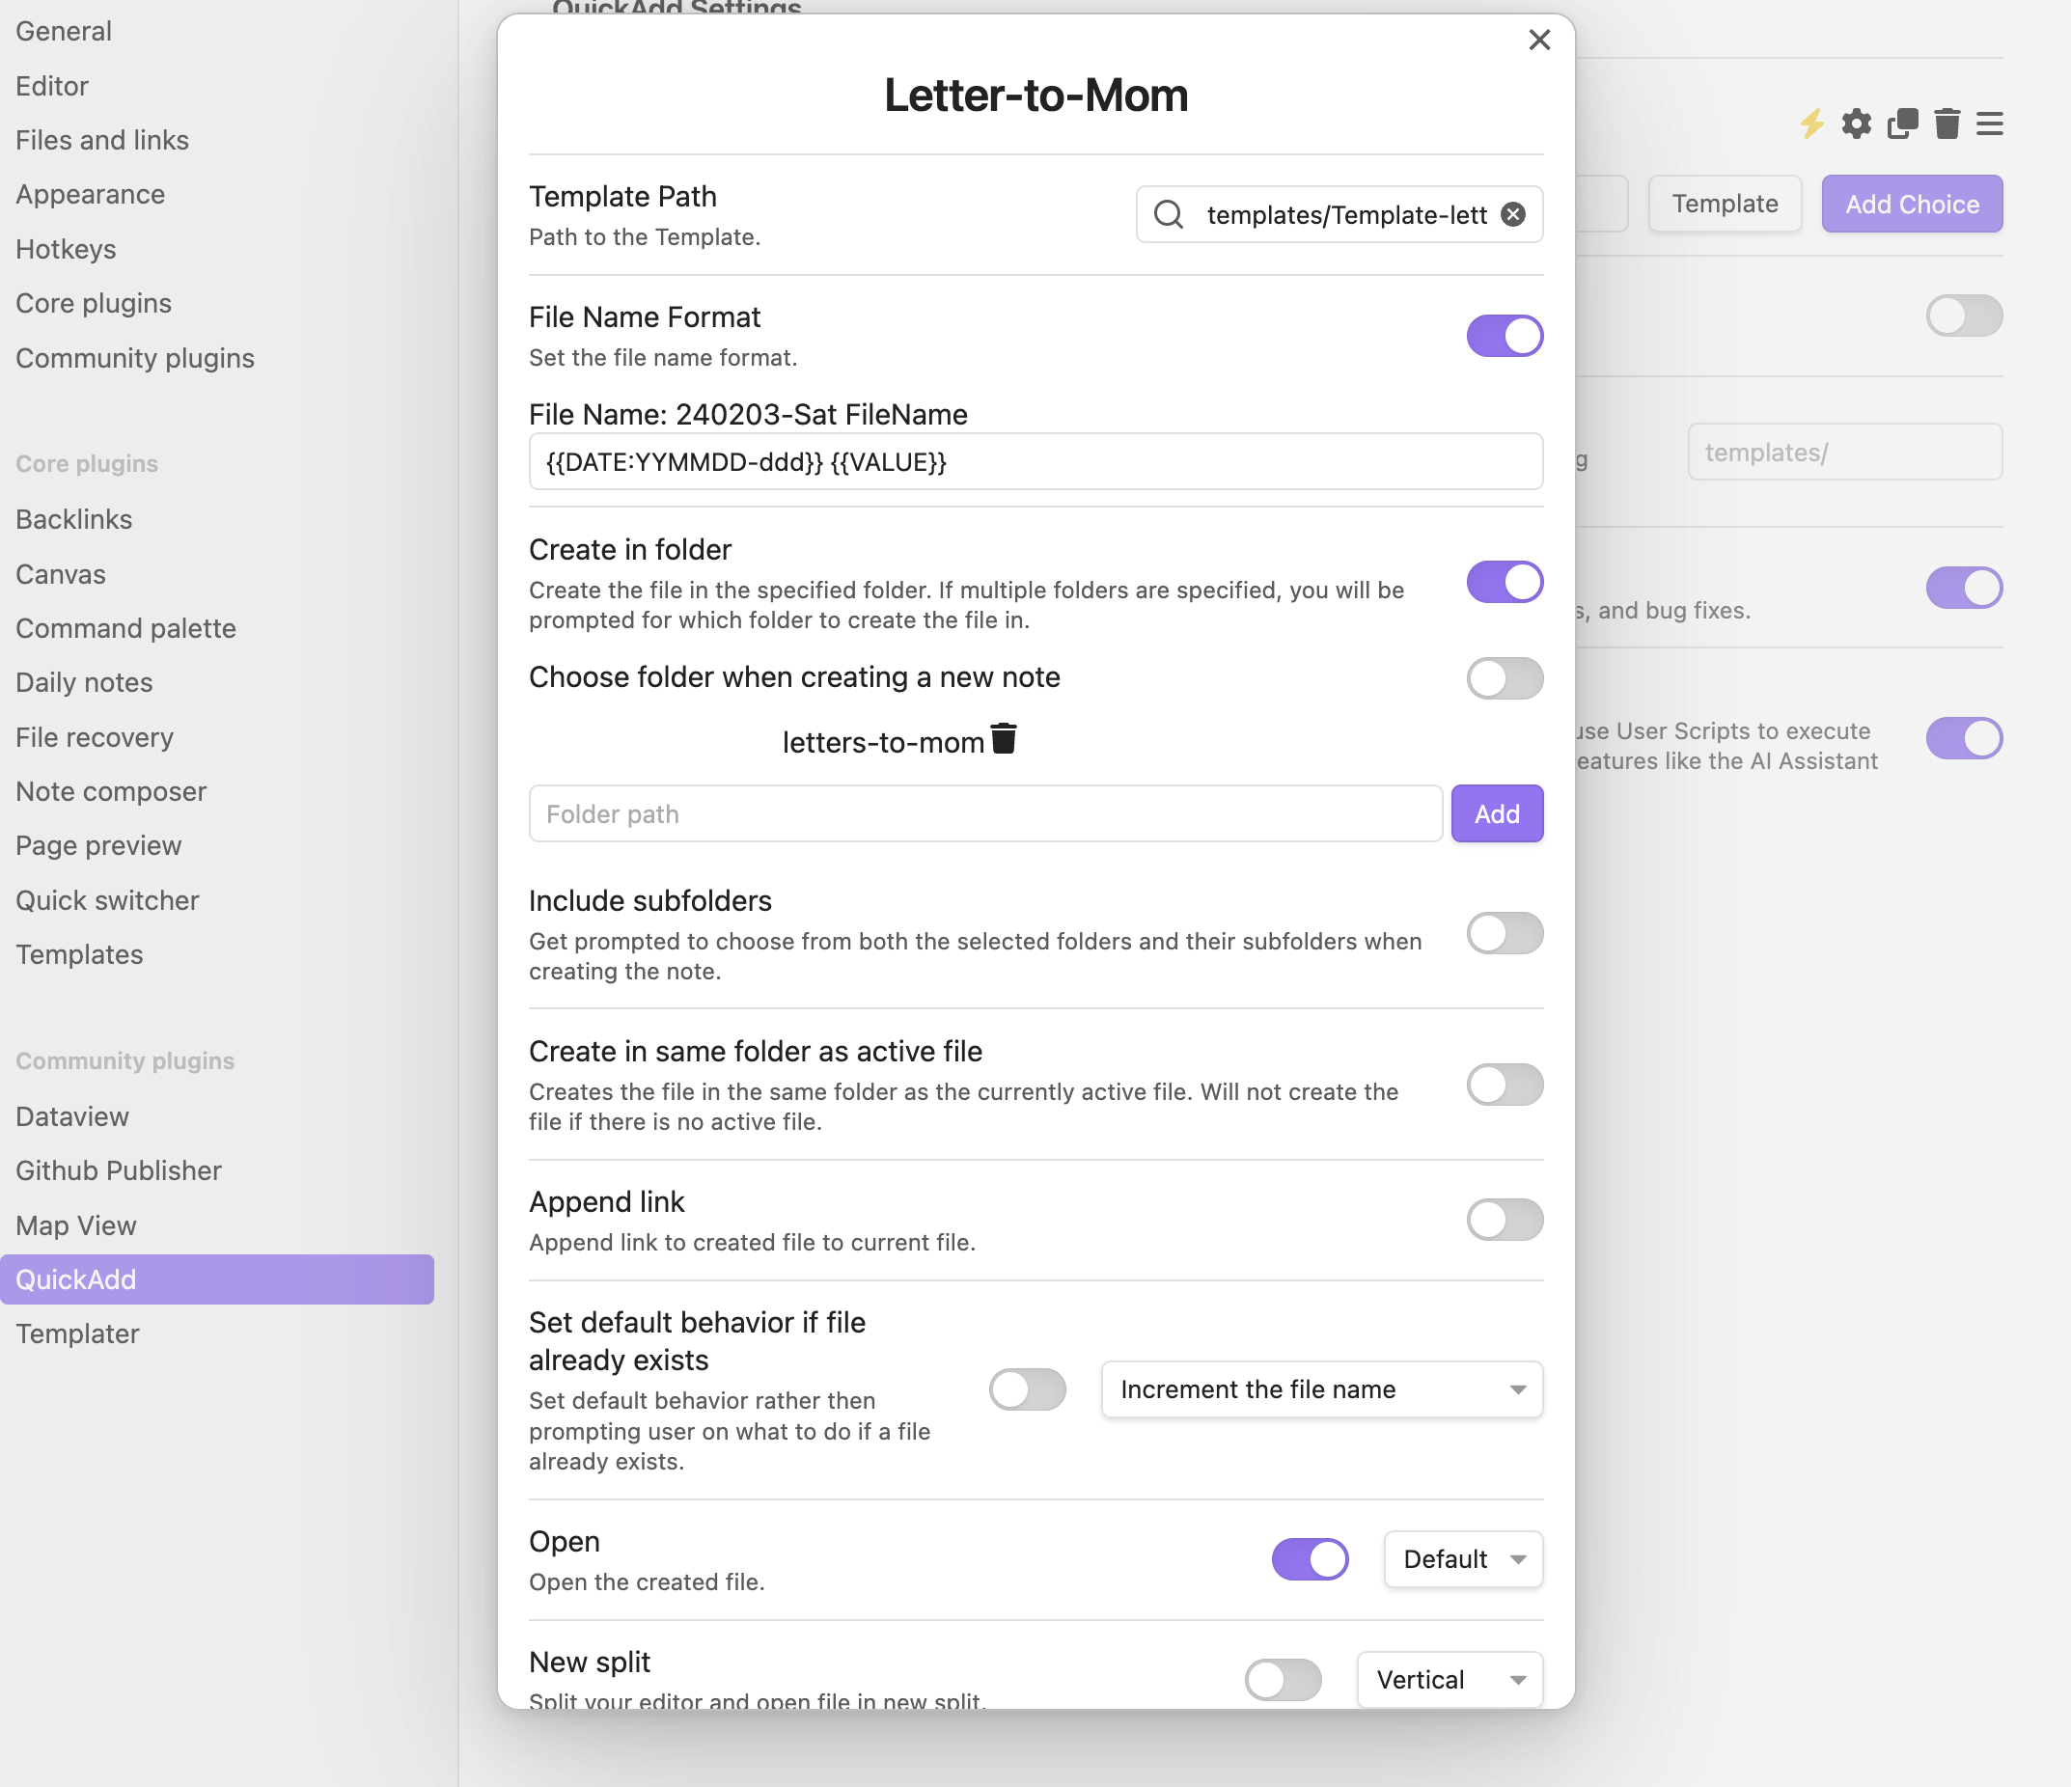
Task: Turn on Append link toggle
Action: tap(1505, 1220)
